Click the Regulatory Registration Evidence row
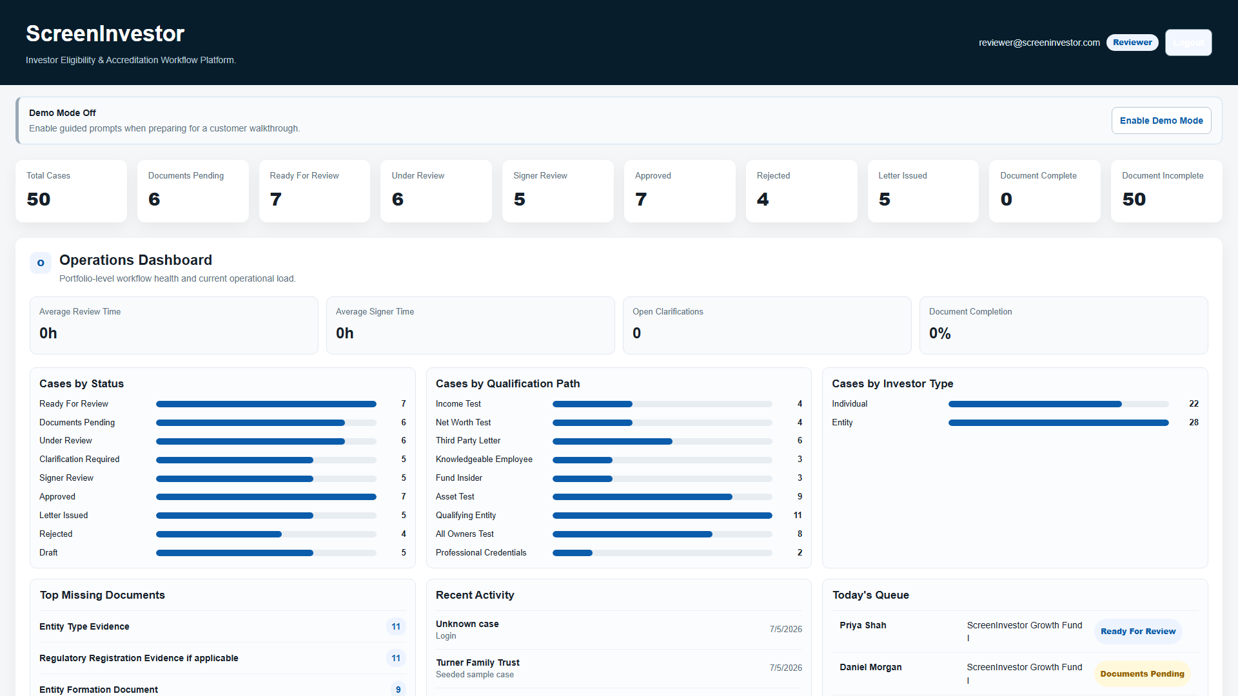 [x=222, y=658]
